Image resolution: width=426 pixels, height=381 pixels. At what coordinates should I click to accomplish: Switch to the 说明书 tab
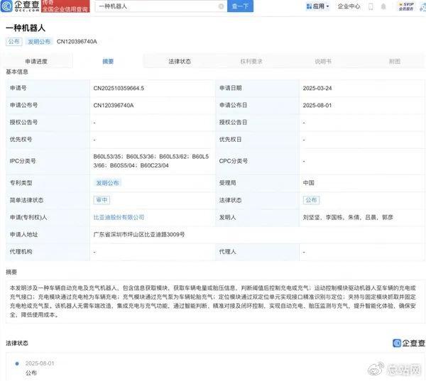(323, 62)
